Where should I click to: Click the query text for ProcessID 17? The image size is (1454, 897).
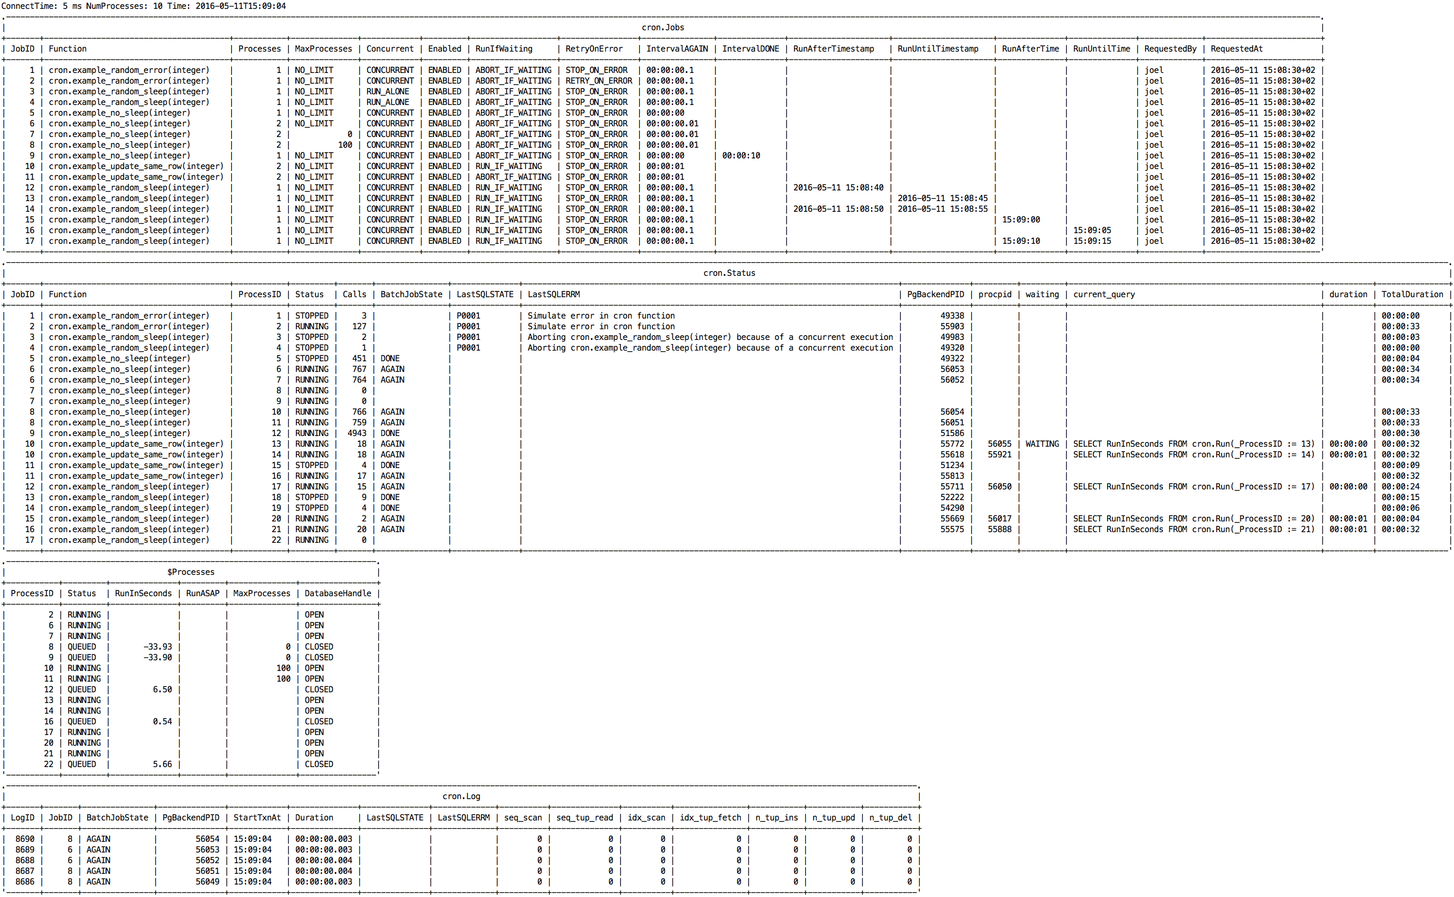click(1193, 486)
